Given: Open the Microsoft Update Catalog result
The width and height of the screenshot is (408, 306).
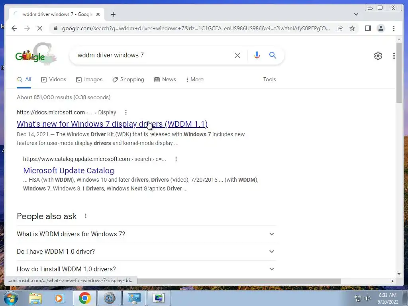Looking at the screenshot, I should [x=69, y=171].
